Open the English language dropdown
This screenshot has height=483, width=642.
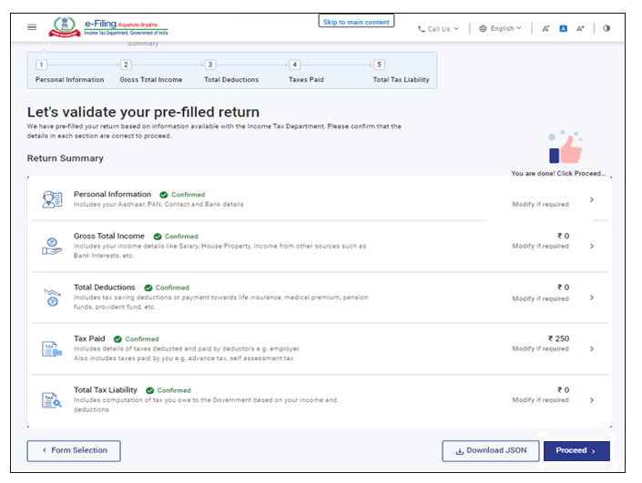coord(501,28)
